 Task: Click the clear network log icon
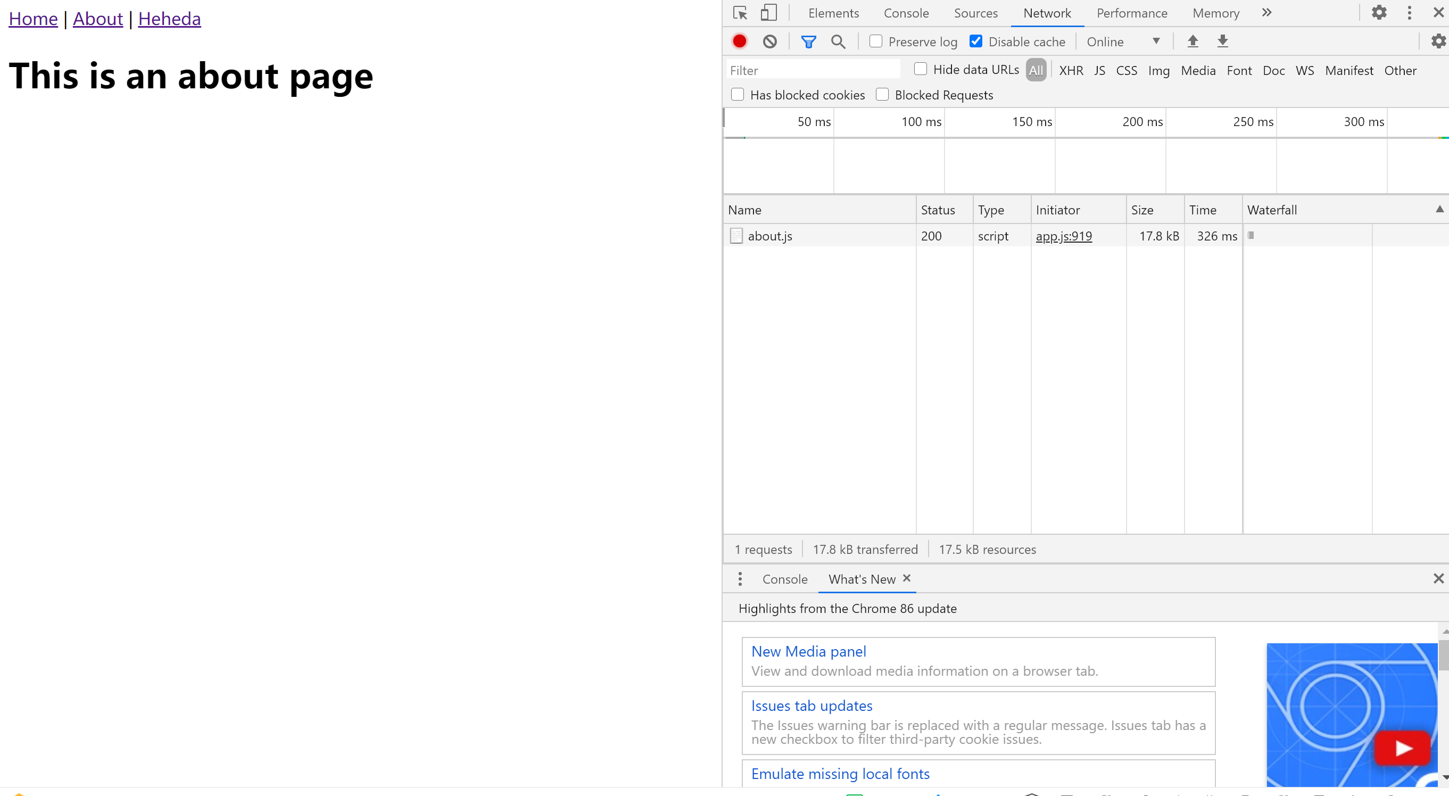(x=769, y=41)
